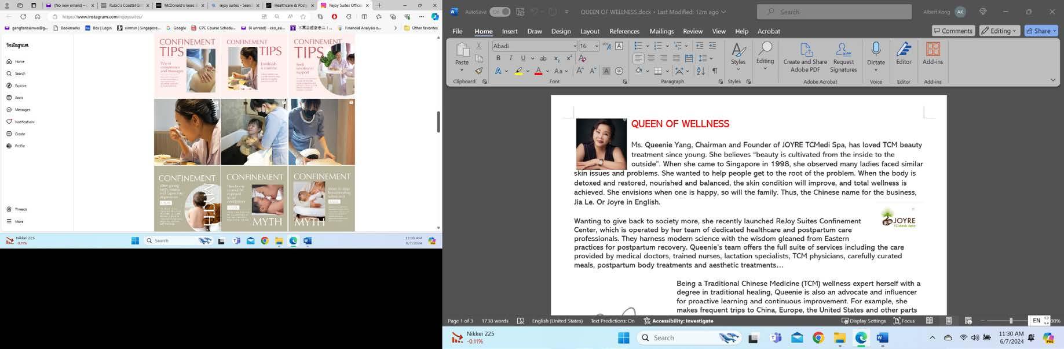The image size is (1064, 349).
Task: Increase font size with Grow Font
Action: 580,71
